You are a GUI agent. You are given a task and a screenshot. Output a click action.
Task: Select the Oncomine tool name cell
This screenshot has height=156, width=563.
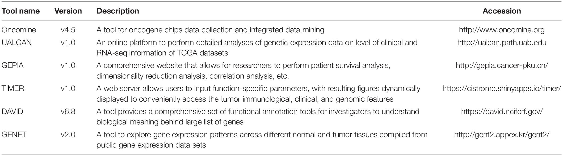pos(19,30)
